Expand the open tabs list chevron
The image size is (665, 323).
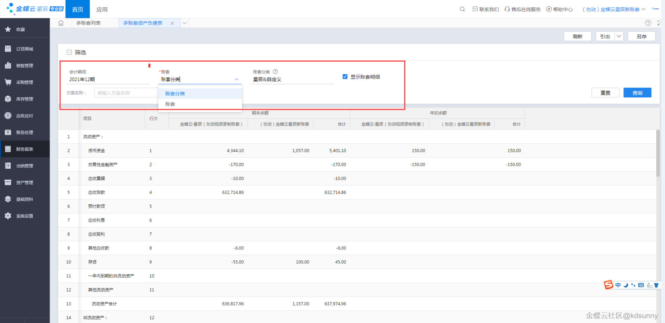(x=185, y=23)
